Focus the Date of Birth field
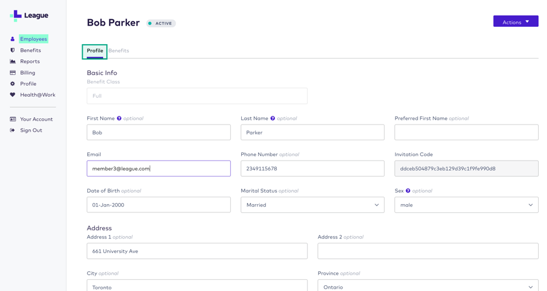Screen dimensions: 547x291 click(x=158, y=205)
